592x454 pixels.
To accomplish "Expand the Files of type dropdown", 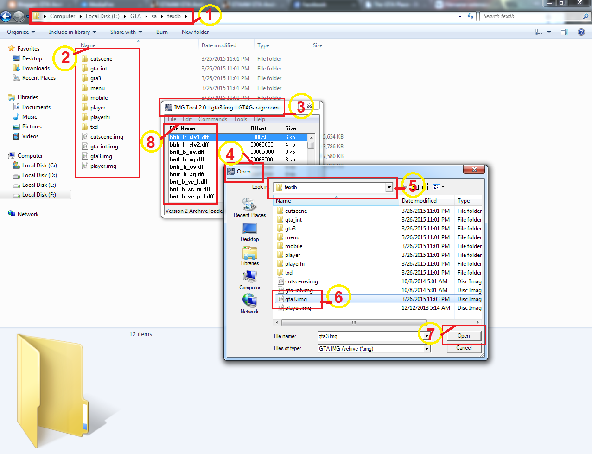I will click(426, 349).
